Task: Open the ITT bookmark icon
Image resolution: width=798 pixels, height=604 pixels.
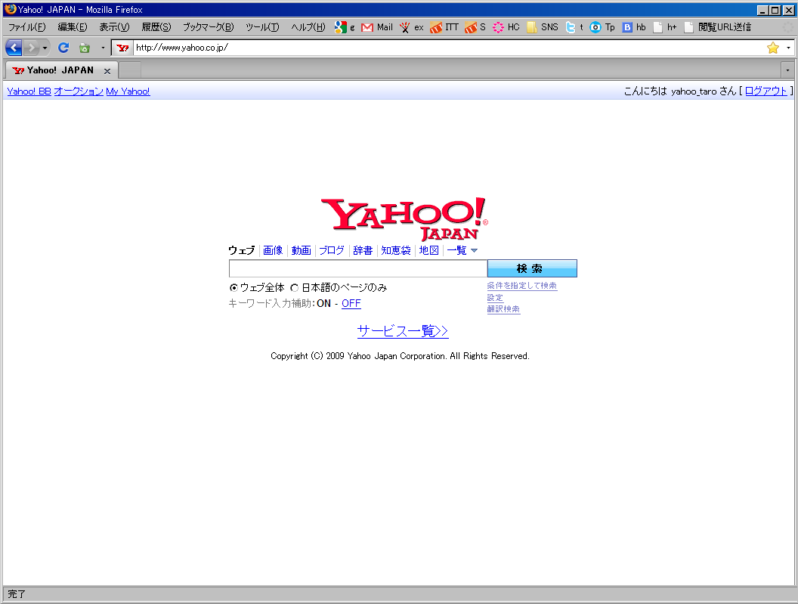Action: 444,27
